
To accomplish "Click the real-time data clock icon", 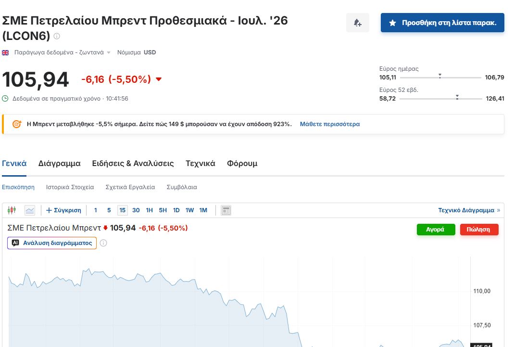I will coord(5,98).
